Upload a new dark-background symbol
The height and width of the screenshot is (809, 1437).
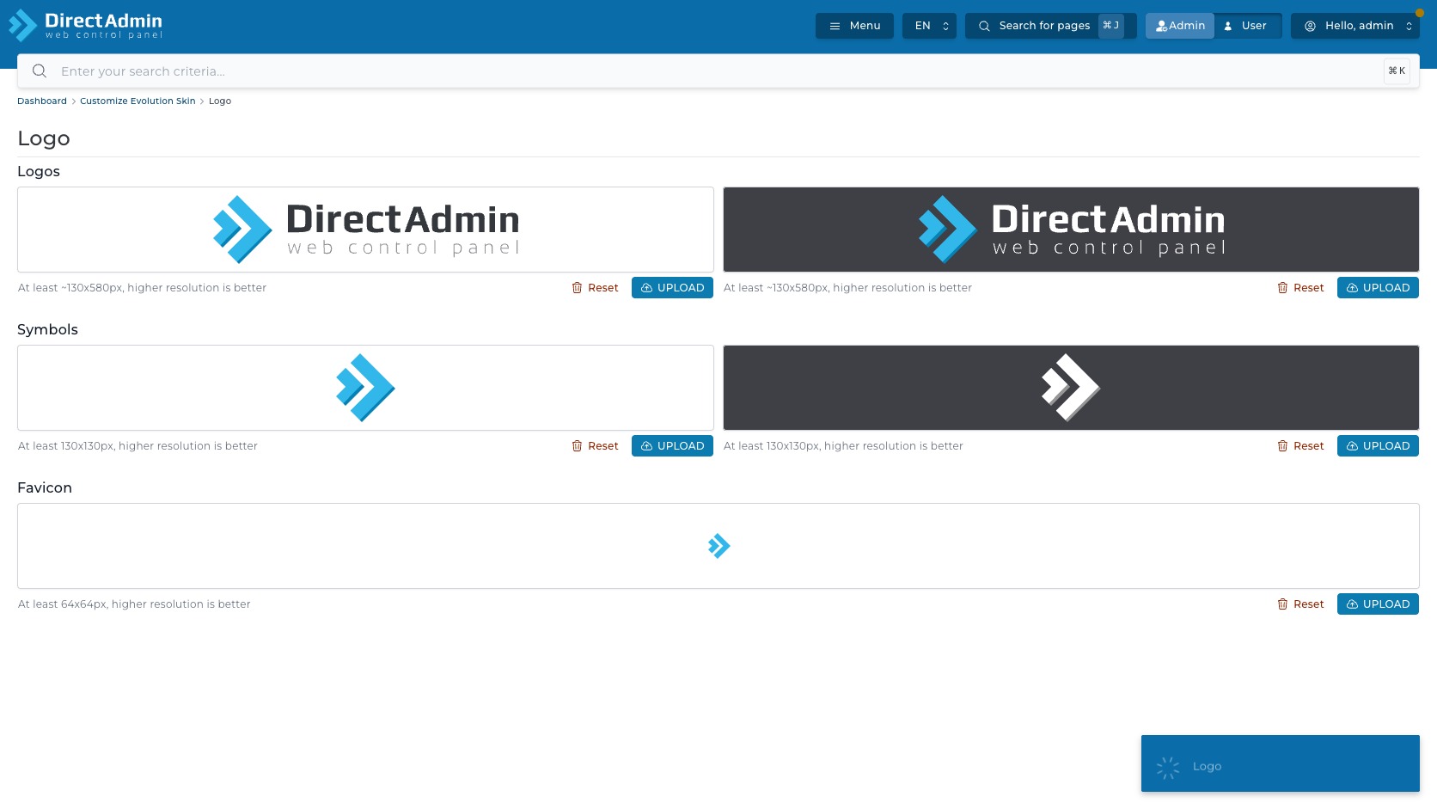pyautogui.click(x=1378, y=446)
